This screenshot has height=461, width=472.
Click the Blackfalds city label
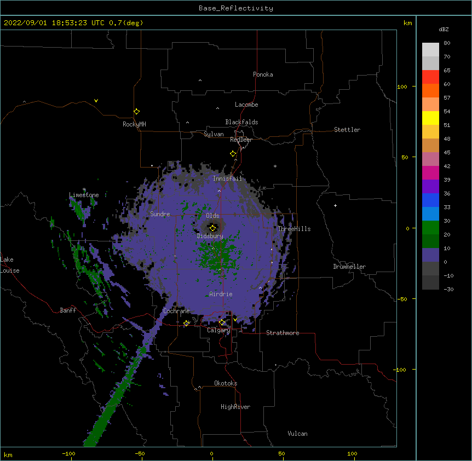(241, 122)
